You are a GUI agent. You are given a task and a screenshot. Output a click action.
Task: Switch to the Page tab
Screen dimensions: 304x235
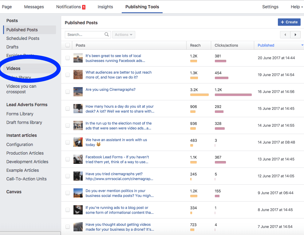point(7,7)
